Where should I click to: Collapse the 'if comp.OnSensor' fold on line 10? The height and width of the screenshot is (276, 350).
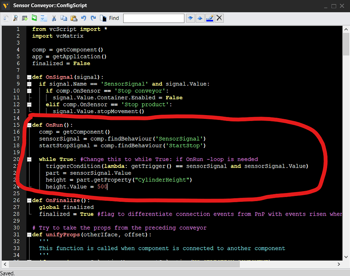click(x=29, y=91)
